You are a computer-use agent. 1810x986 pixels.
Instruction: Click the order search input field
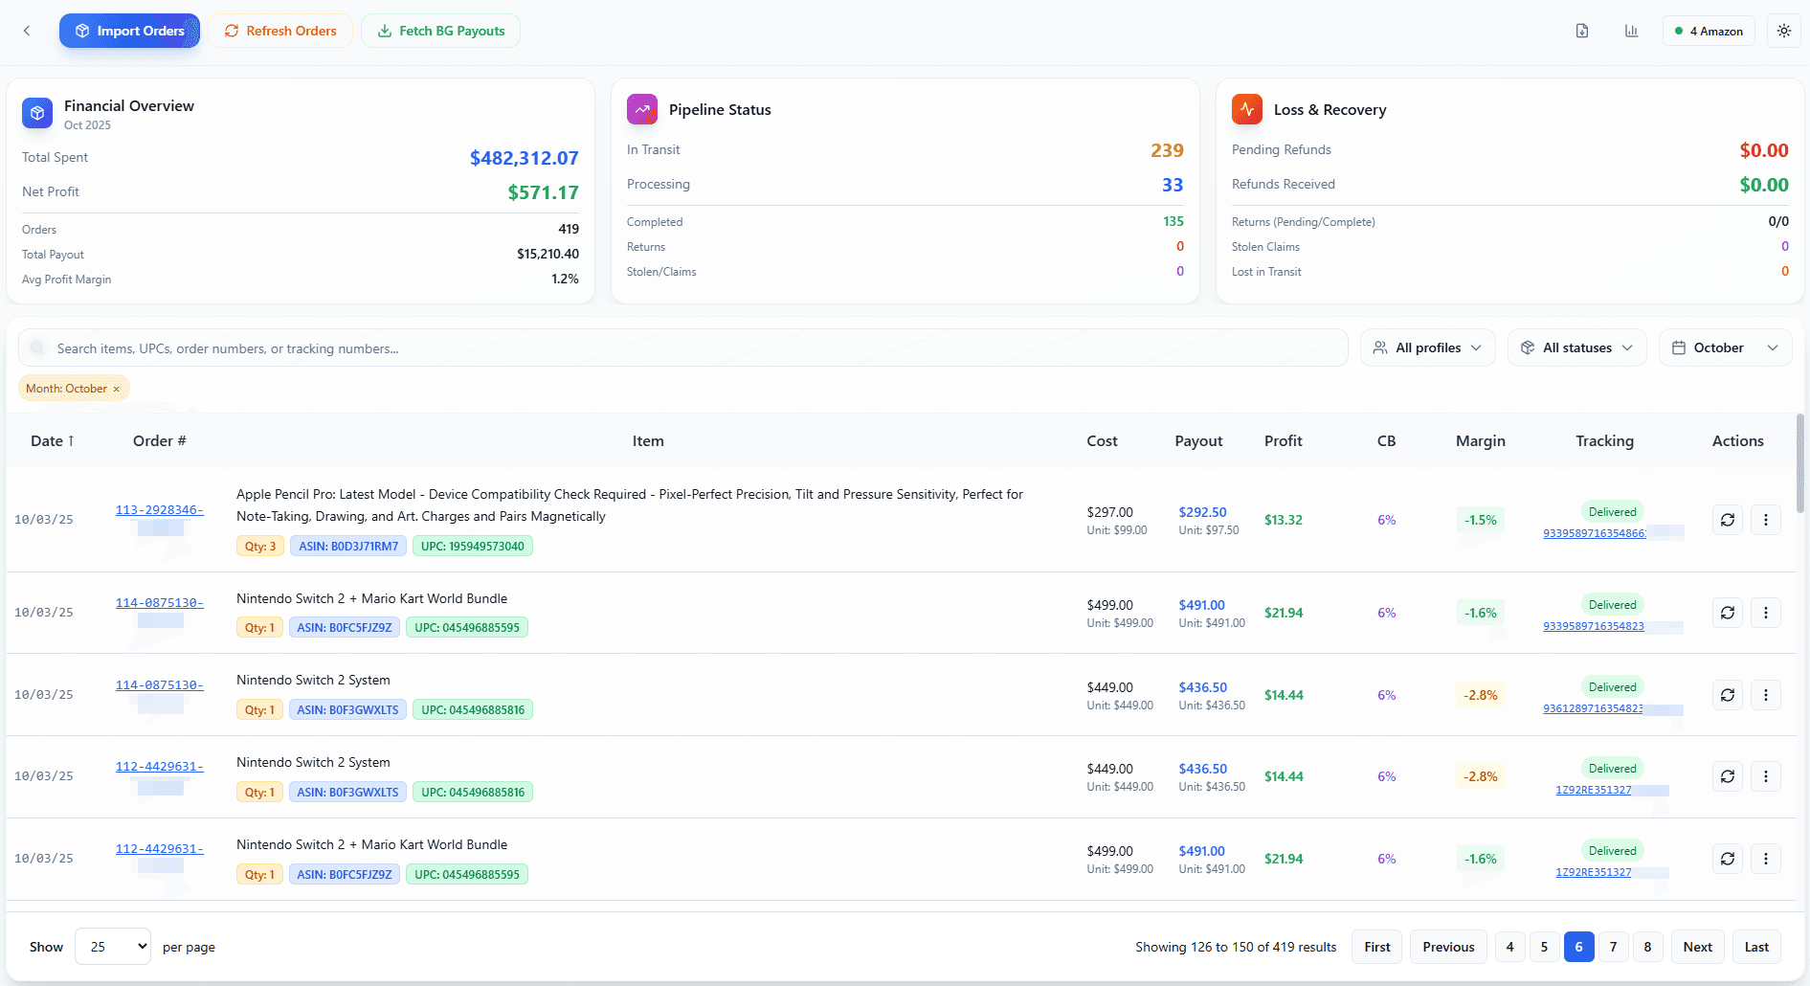683,348
